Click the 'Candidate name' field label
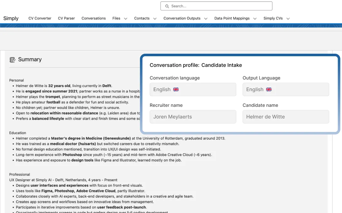This screenshot has width=342, height=213. [260, 105]
